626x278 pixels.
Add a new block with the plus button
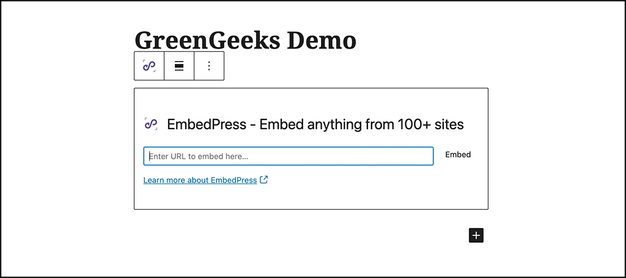476,235
